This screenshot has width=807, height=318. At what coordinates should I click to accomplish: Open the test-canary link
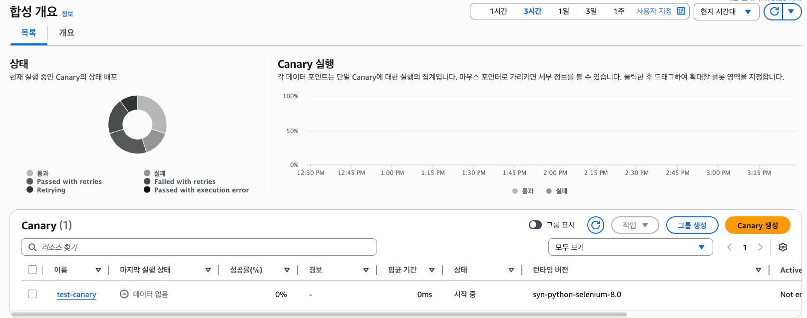tap(76, 295)
